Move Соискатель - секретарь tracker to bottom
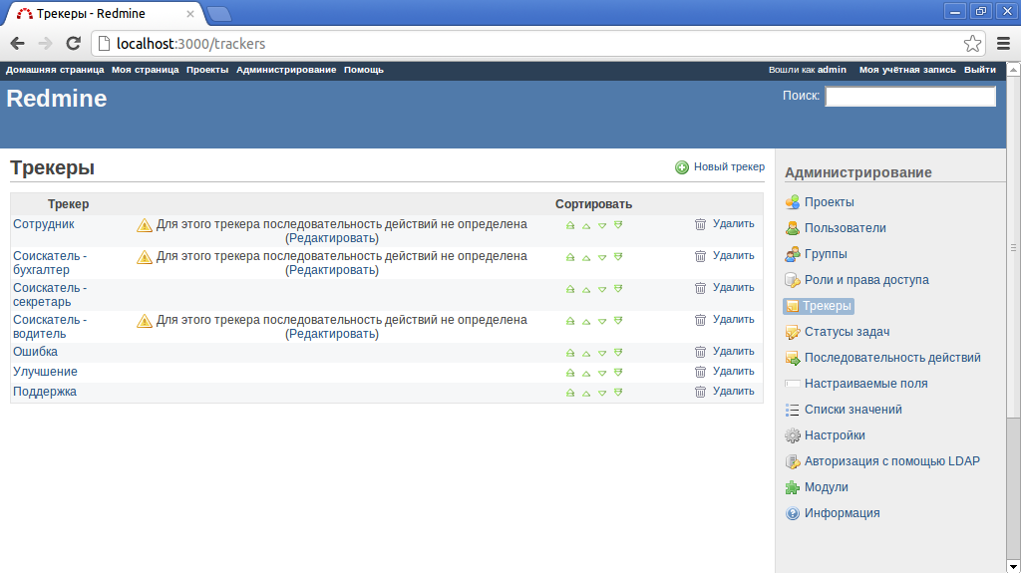This screenshot has height=573, width=1021. coord(618,289)
